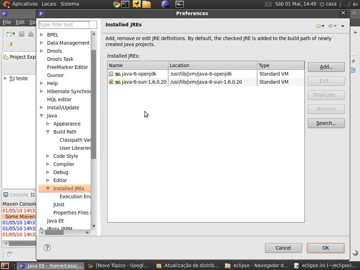Select the Guvnor preferences item
This screenshot has width=360, height=270.
55,75
